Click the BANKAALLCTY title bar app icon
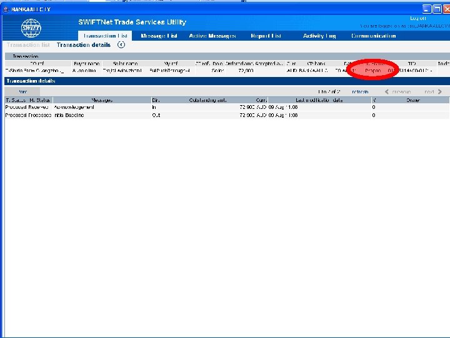 (x=6, y=9)
